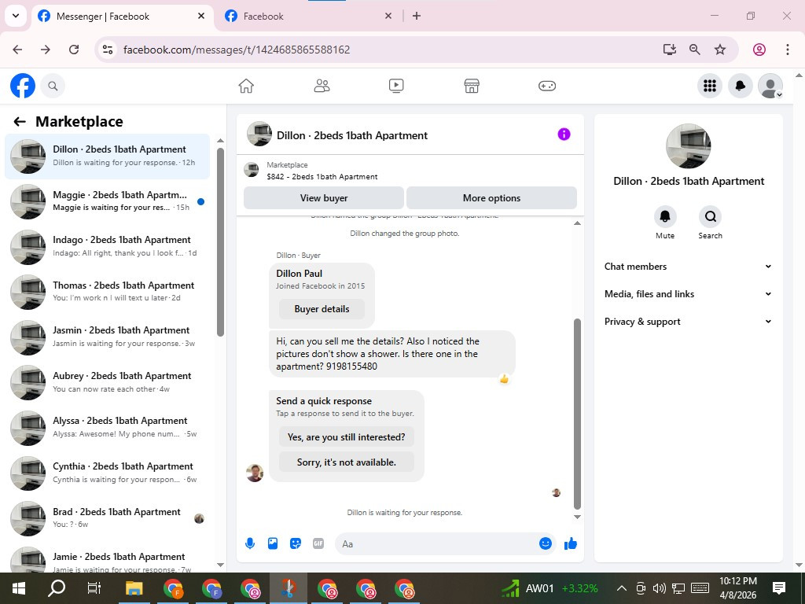Screen dimensions: 805x604
Task: Navigate back in the browser
Action: point(17,50)
